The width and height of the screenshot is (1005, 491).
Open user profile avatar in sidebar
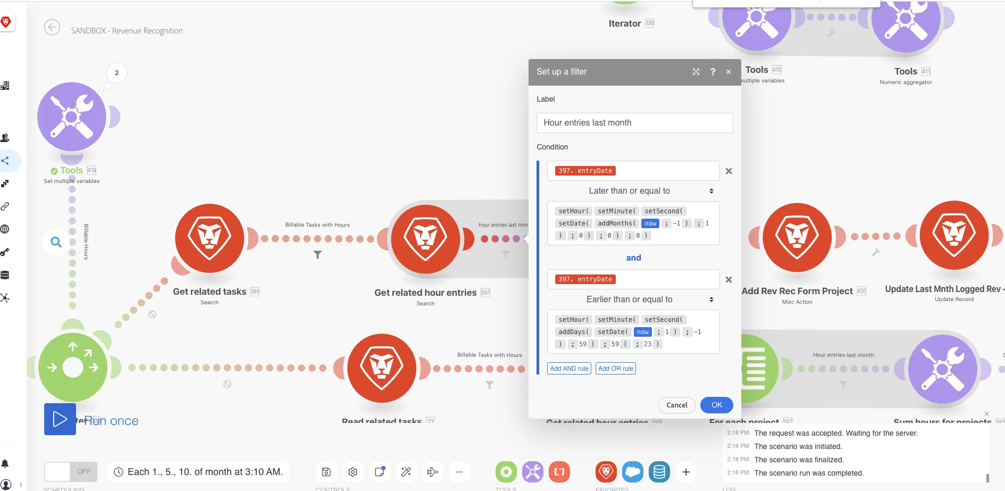(6, 485)
